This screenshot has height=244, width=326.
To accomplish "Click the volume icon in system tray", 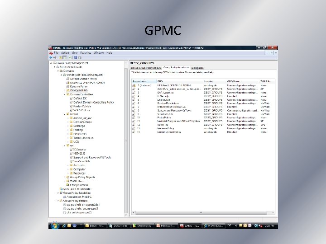I will point(260,226).
